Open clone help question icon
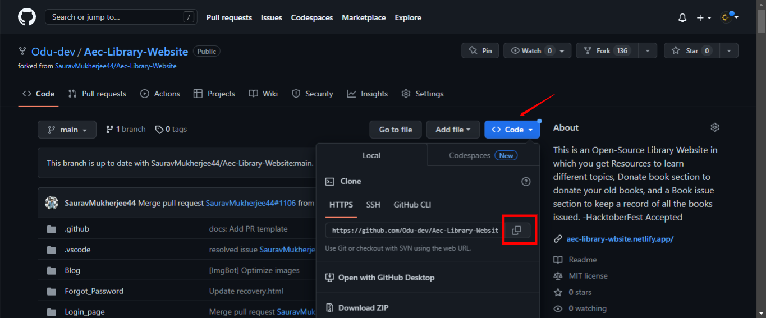Image resolution: width=766 pixels, height=318 pixels. (526, 181)
